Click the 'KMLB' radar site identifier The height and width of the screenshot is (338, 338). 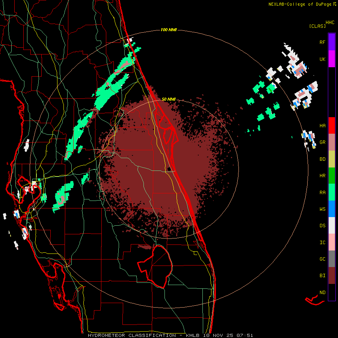[192, 335]
